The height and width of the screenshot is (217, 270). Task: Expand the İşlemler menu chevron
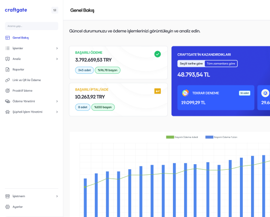(x=57, y=48)
